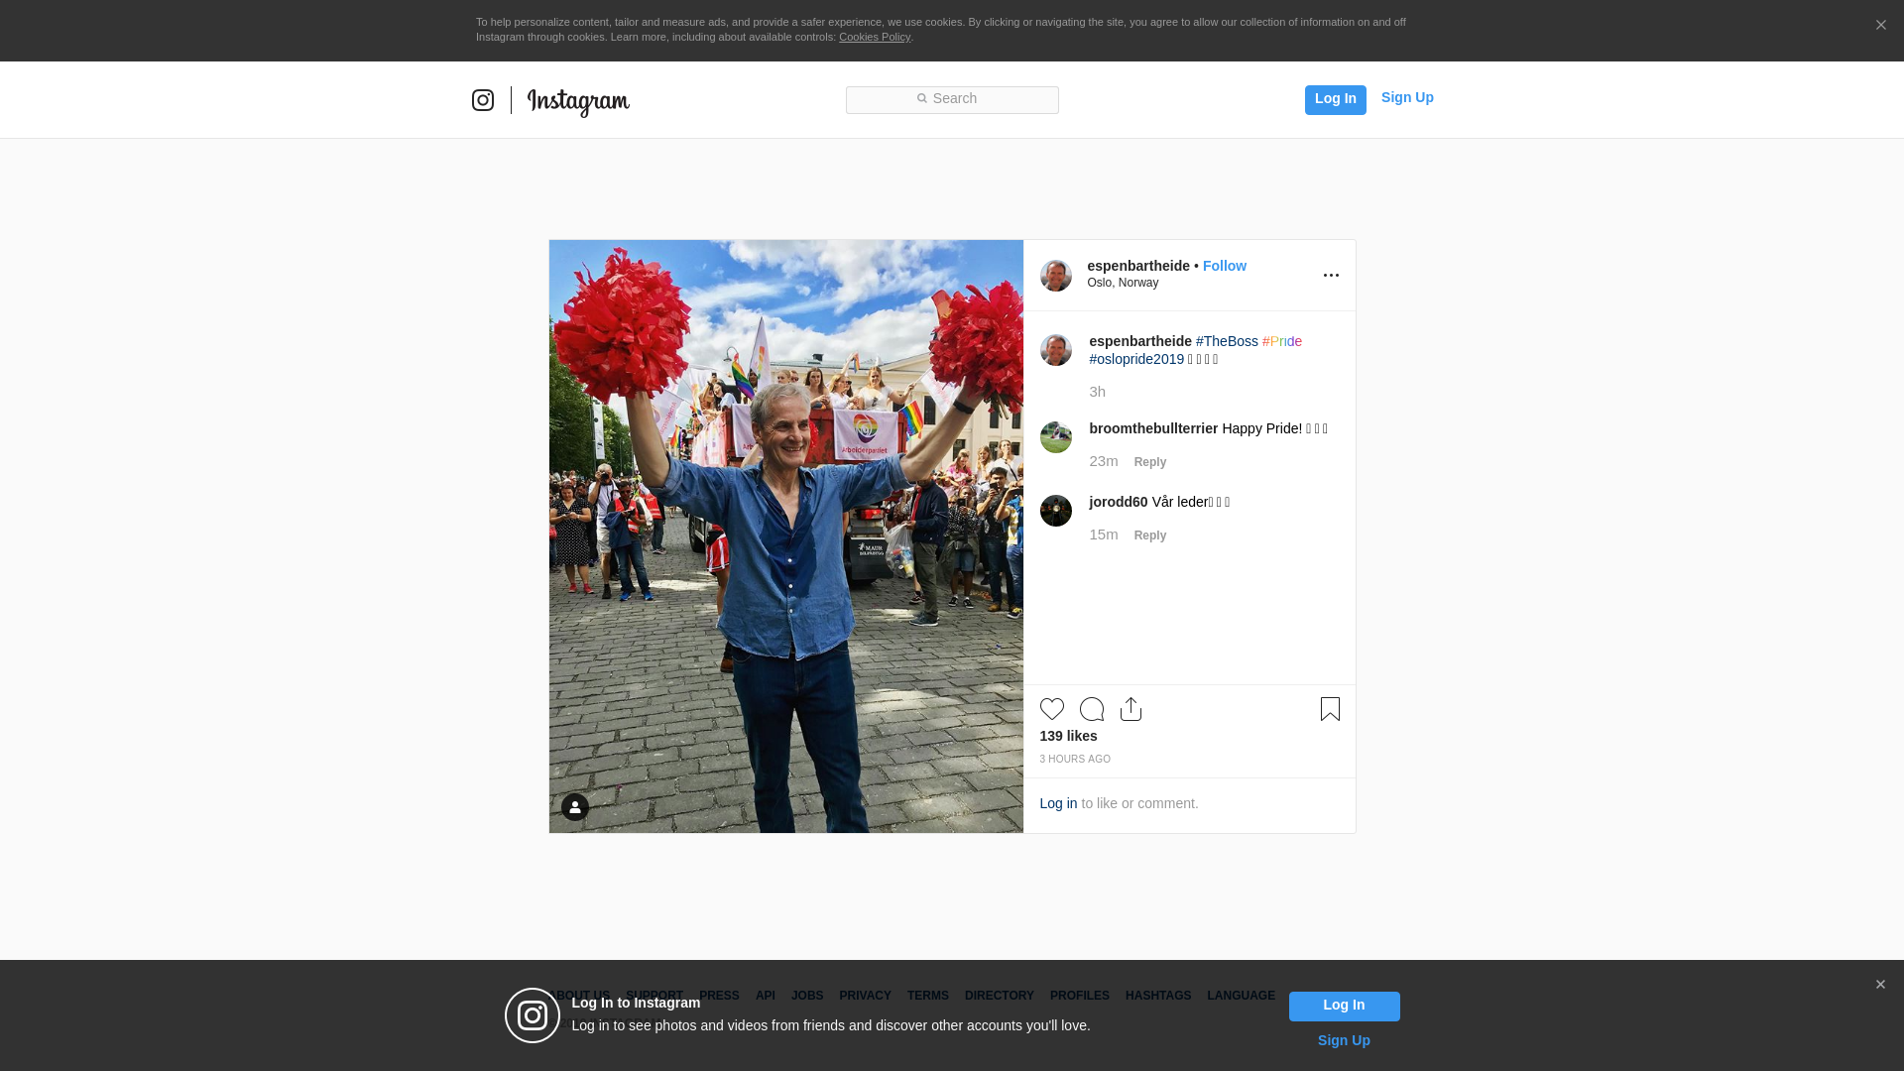Click the heart like icon
Viewport: 1904px width, 1071px height.
point(1051,709)
